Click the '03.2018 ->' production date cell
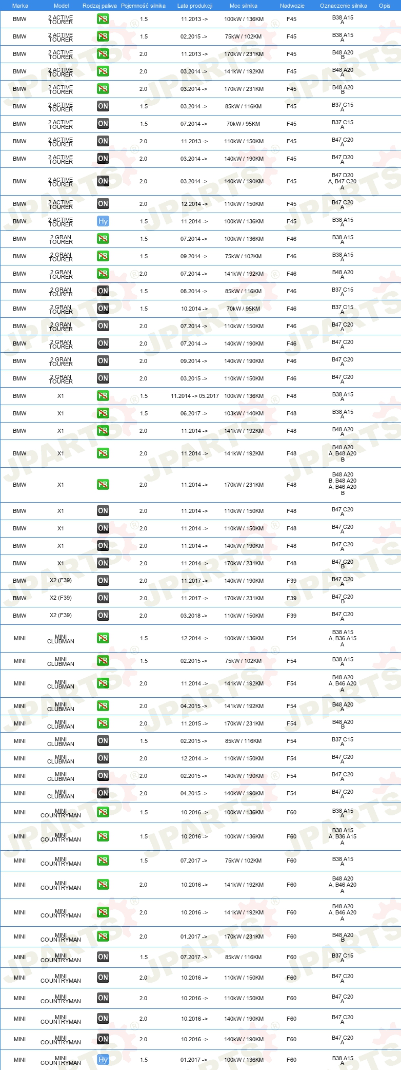The width and height of the screenshot is (401, 1070). click(194, 616)
